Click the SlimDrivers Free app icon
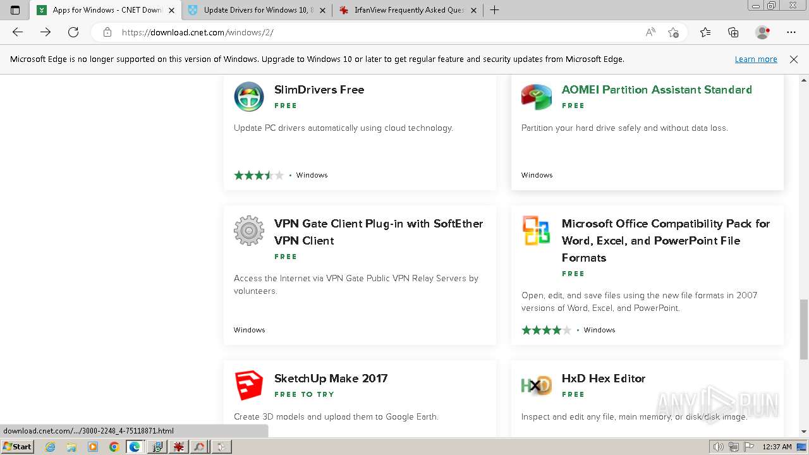Screen dimensions: 809x455 click(x=249, y=97)
